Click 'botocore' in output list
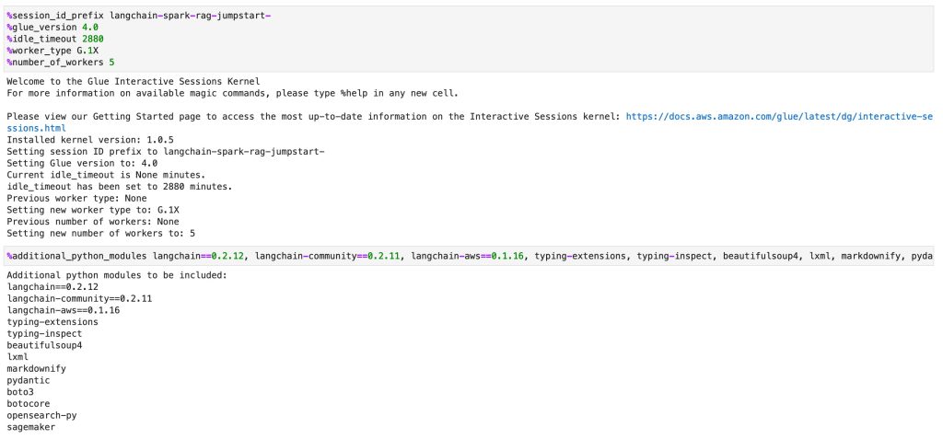Screen dimensions: 943x439 coord(29,404)
